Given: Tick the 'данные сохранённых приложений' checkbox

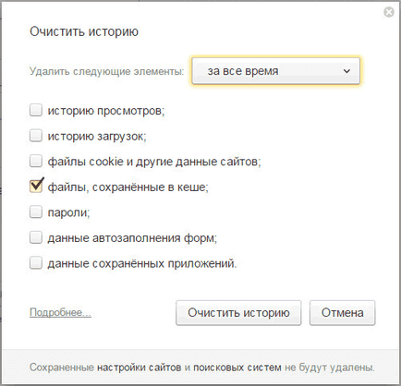Looking at the screenshot, I should point(36,263).
